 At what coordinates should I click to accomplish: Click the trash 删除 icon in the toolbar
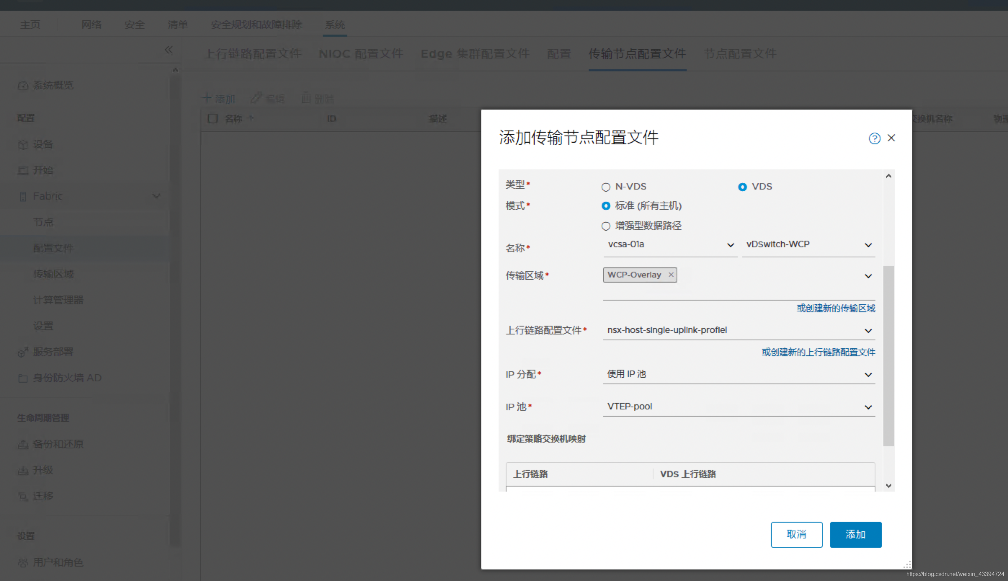(x=306, y=98)
